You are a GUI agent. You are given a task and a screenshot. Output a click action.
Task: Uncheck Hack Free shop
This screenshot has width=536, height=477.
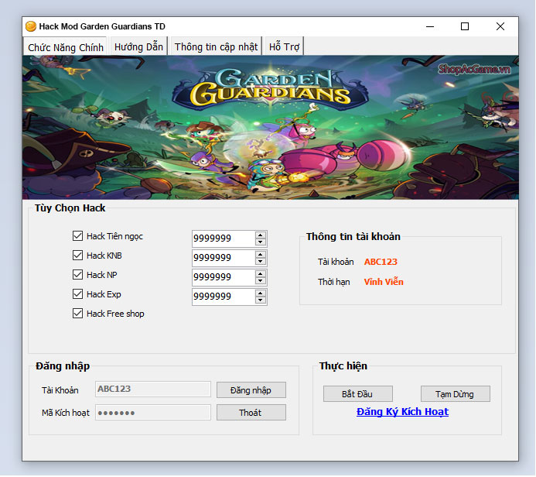coord(77,314)
